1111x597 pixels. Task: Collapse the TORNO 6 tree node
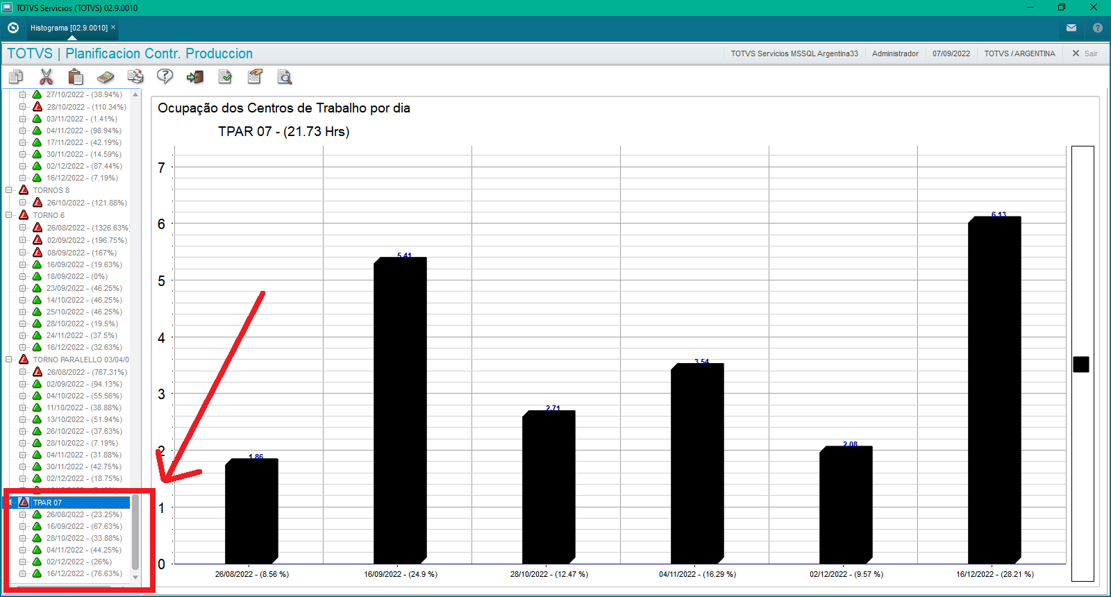[x=9, y=215]
